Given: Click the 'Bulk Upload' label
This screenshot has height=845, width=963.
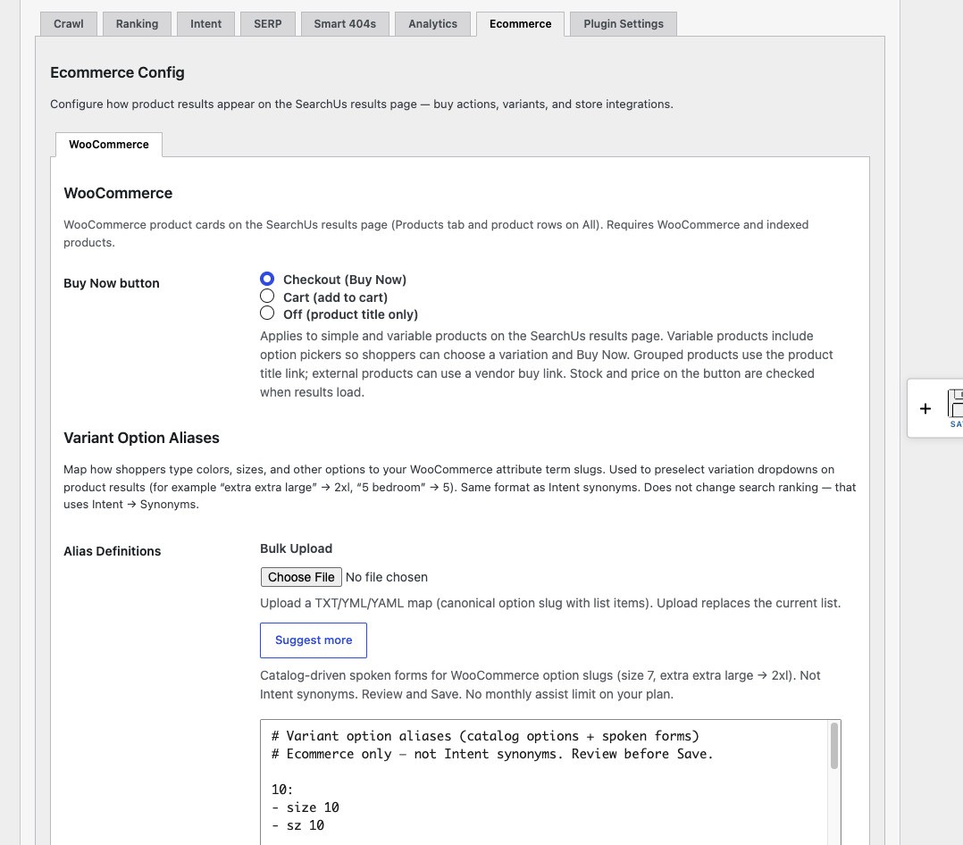Looking at the screenshot, I should [296, 548].
